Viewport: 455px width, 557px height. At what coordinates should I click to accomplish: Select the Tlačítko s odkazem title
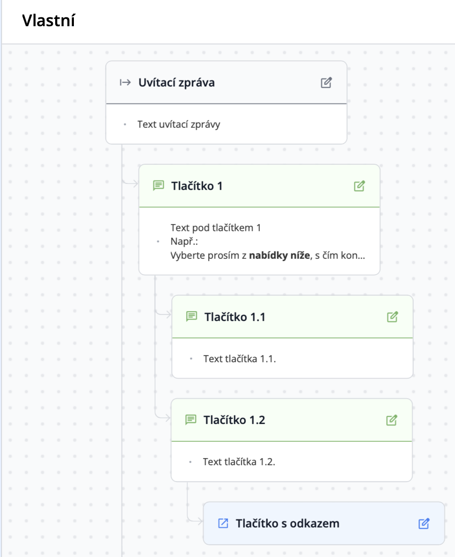pyautogui.click(x=288, y=523)
